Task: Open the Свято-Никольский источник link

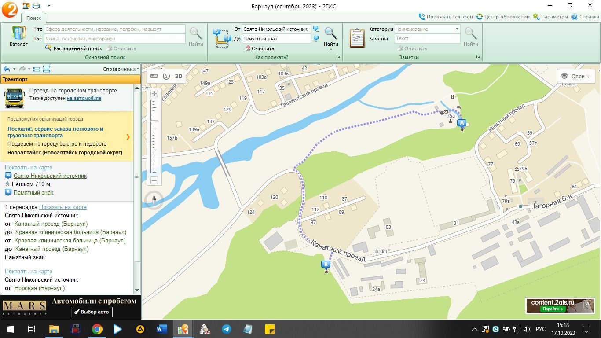Action: [x=50, y=176]
